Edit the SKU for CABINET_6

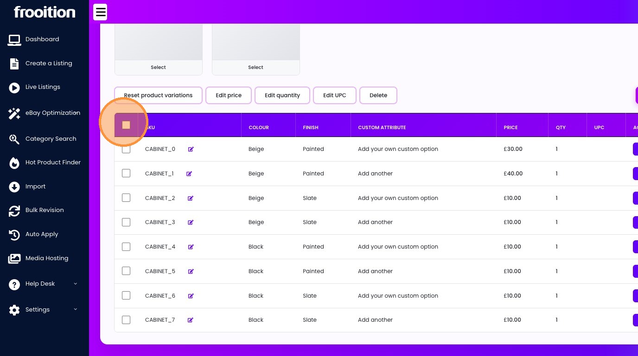point(191,296)
